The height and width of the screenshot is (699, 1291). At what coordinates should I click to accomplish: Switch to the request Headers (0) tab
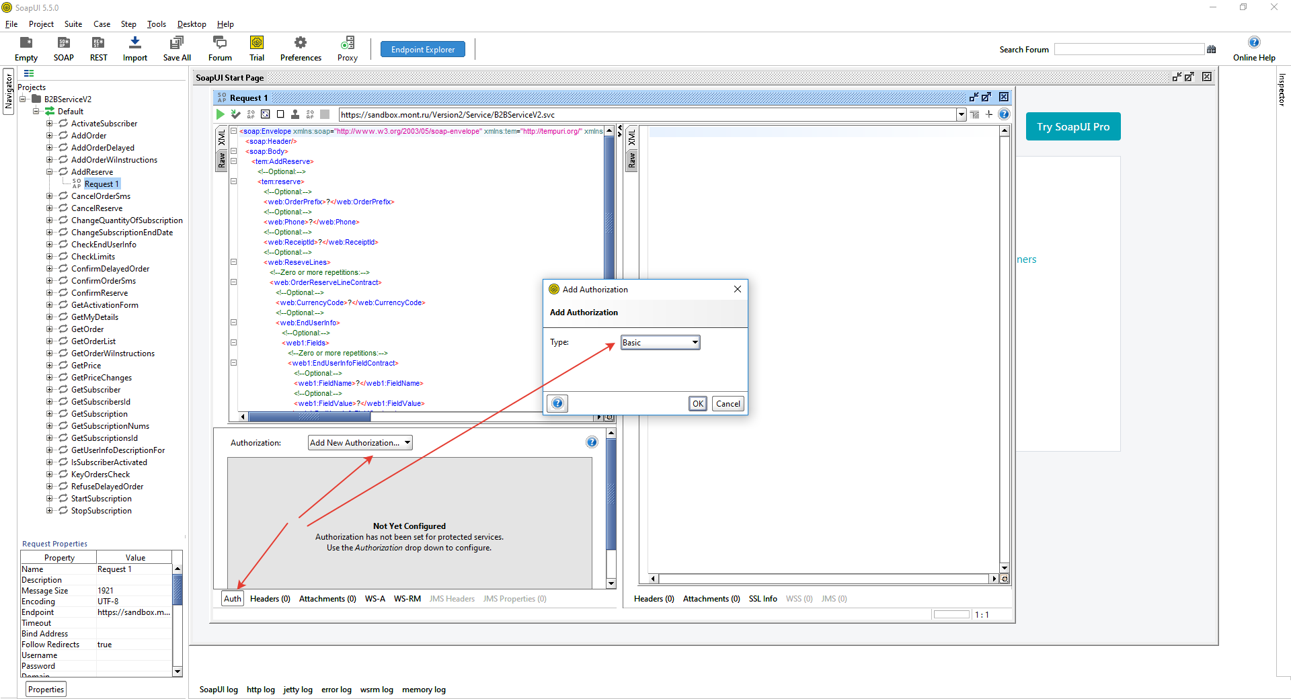click(270, 599)
